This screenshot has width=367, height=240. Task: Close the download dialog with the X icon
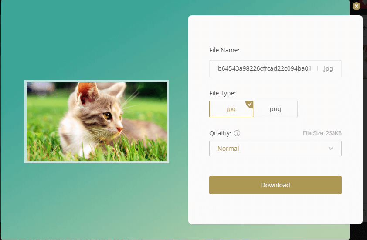click(x=357, y=6)
